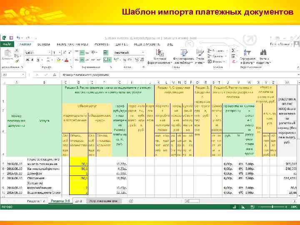Open the Cell Styles gallery
The image size is (300, 225).
coord(200,57)
